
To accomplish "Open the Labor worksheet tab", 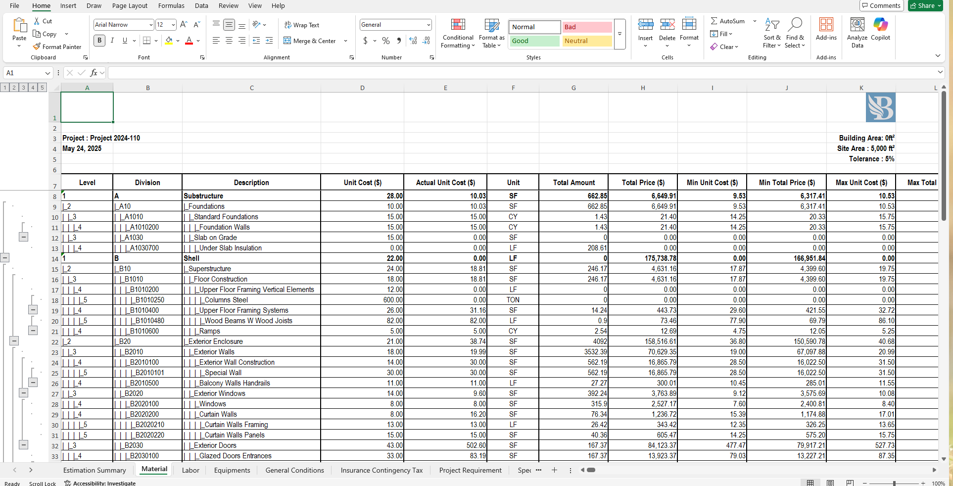I will pos(191,470).
